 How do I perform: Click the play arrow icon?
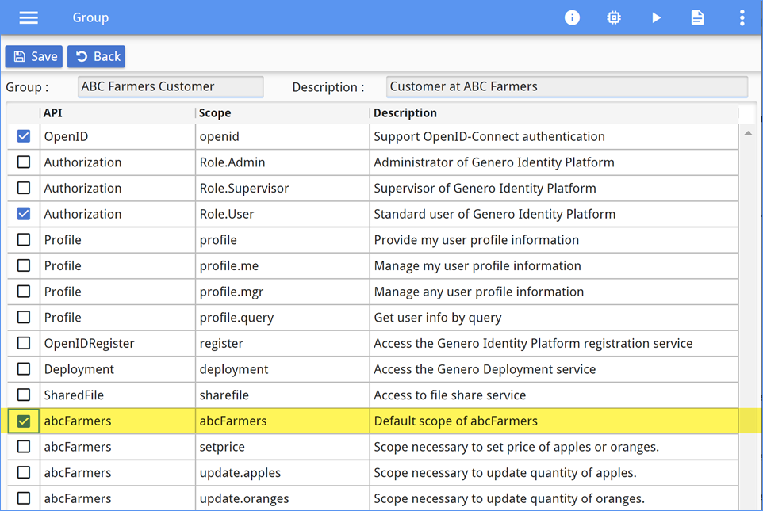click(x=656, y=17)
